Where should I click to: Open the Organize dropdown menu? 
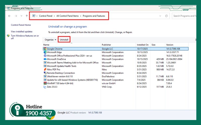coord(50,40)
